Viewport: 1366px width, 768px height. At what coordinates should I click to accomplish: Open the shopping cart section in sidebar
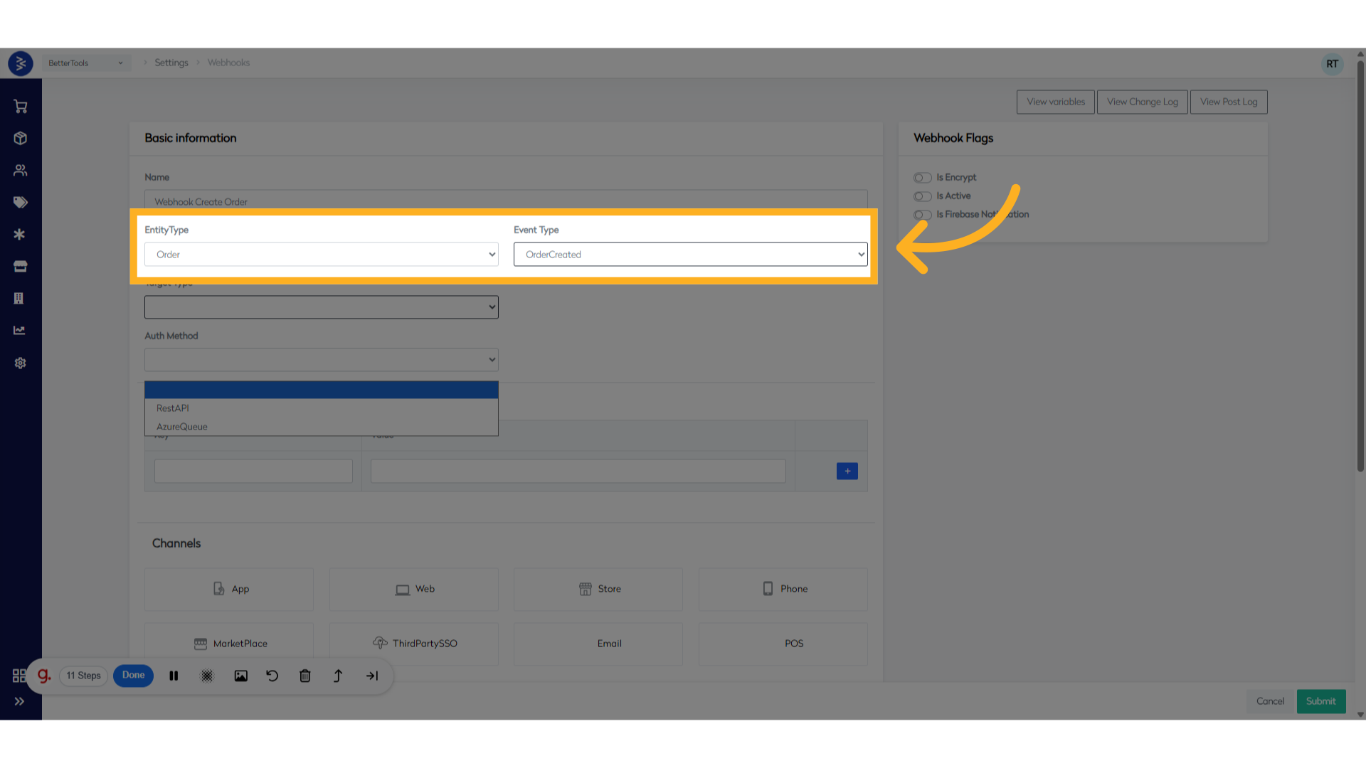point(20,106)
